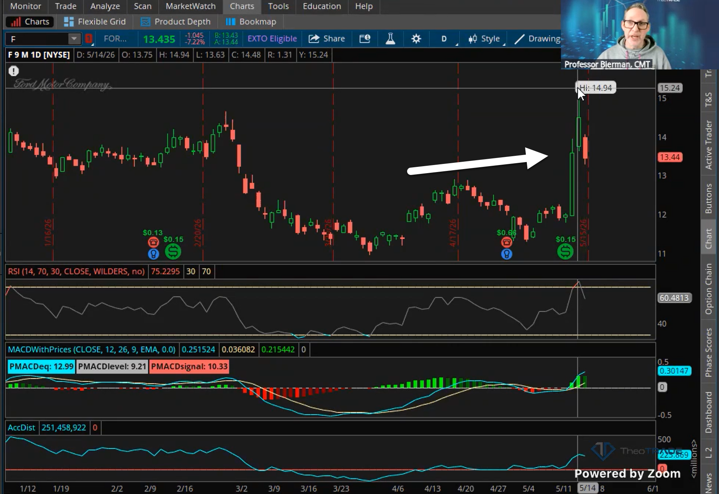Open the MarketWatch main tab

[x=191, y=6]
